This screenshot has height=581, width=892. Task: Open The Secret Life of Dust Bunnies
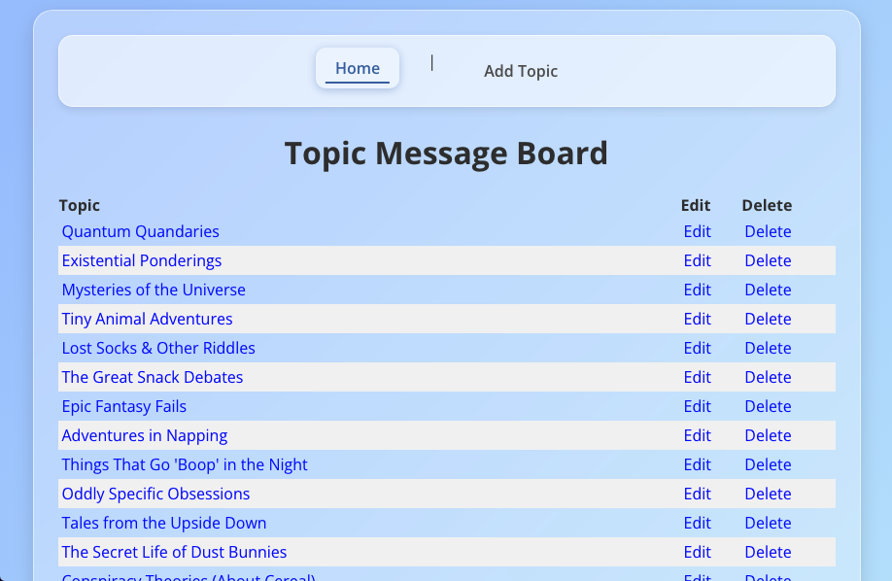(174, 552)
